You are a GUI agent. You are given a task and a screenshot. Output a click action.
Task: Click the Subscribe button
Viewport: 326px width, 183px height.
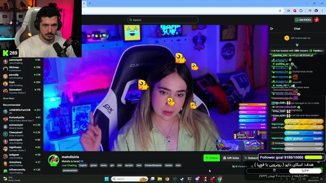[251, 158]
